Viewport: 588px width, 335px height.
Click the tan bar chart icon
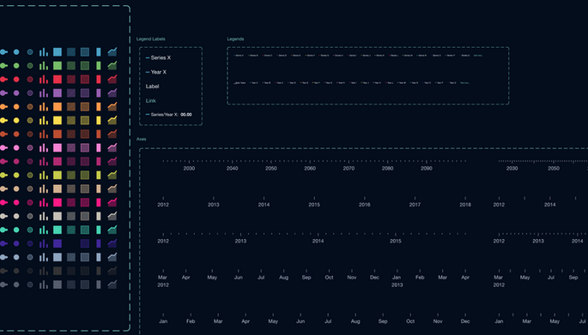[44, 188]
